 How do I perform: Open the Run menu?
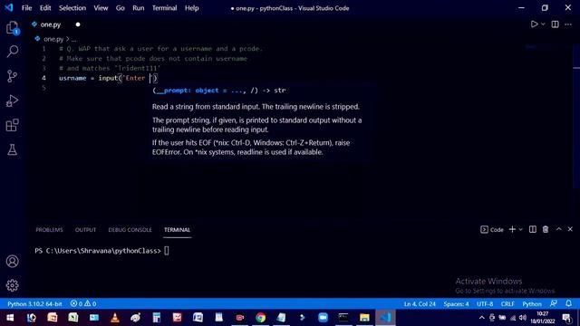(139, 8)
